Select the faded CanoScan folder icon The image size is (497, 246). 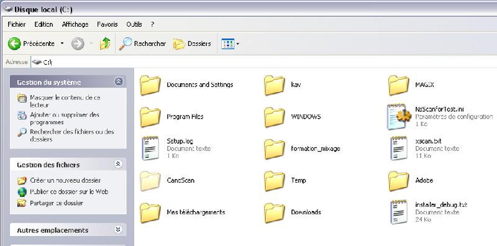[x=150, y=181]
